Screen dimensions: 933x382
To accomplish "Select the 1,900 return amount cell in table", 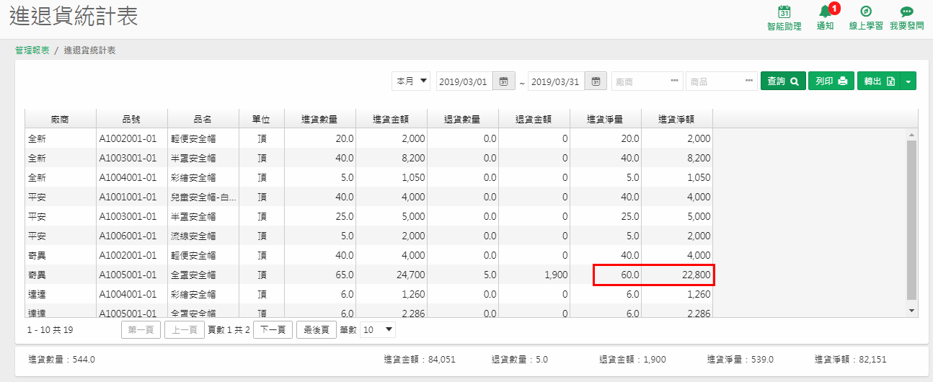I will tap(534, 275).
